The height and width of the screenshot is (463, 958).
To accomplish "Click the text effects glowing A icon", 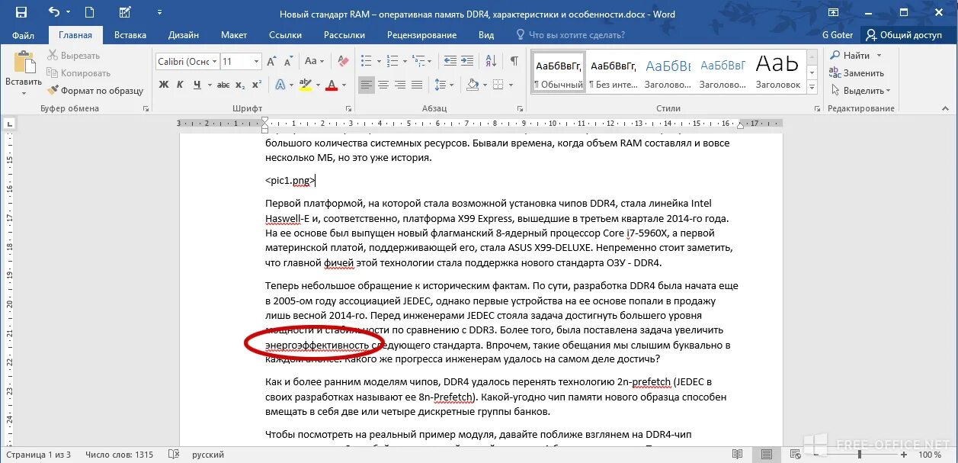I will [280, 85].
